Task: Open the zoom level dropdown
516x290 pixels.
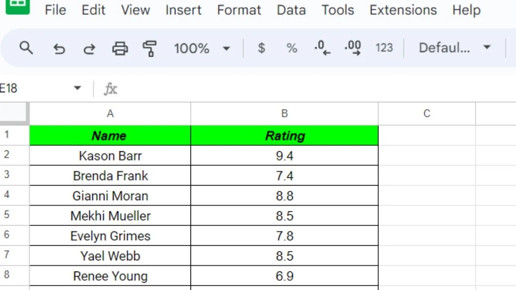Action: coord(202,48)
